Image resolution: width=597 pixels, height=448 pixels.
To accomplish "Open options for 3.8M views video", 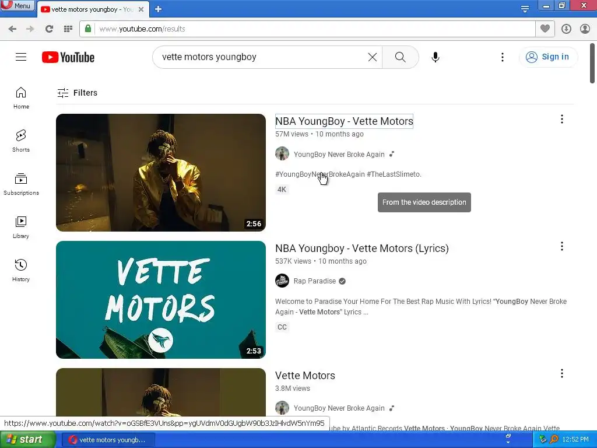I will coord(561,373).
